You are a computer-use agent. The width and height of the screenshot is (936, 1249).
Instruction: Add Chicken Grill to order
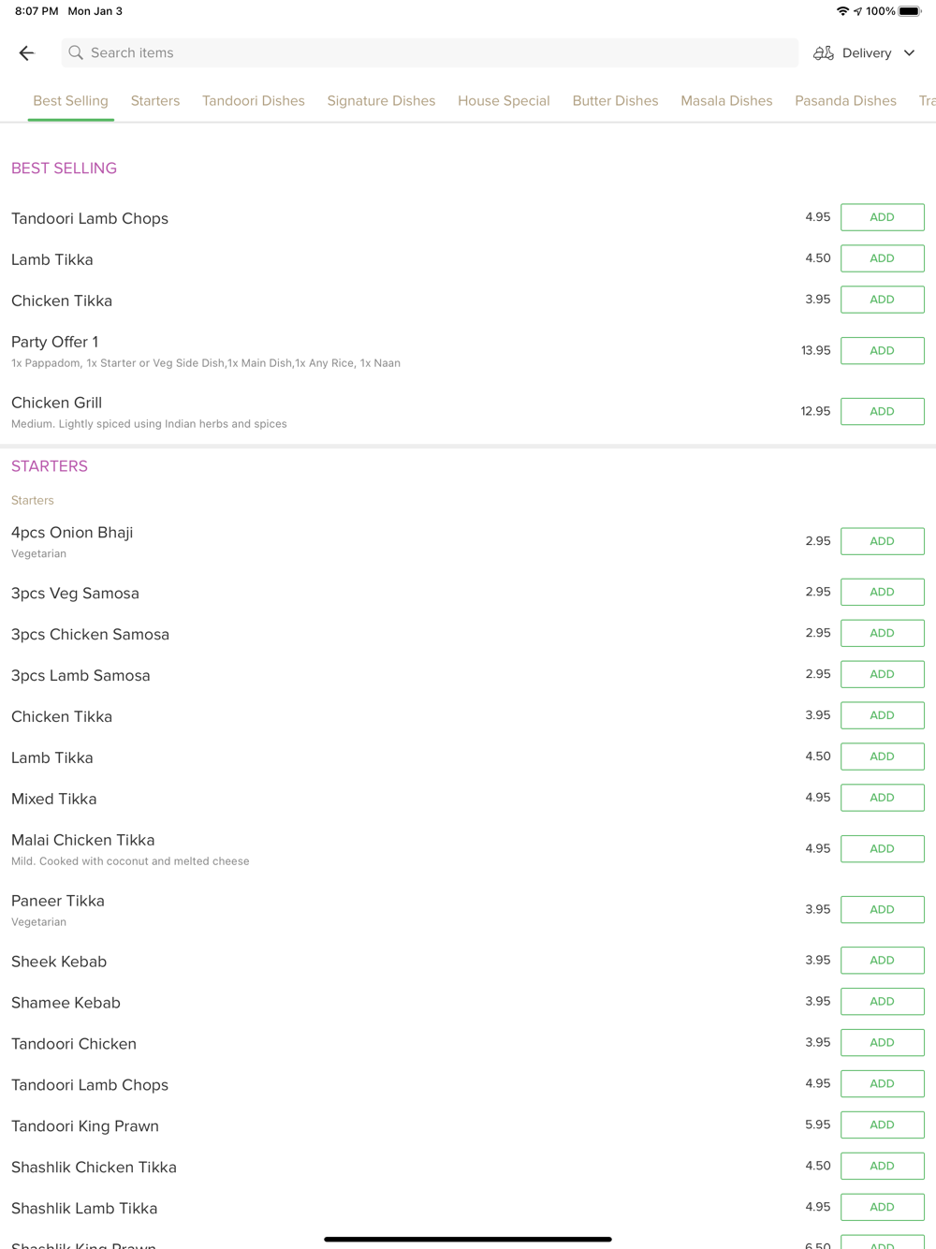coord(883,411)
